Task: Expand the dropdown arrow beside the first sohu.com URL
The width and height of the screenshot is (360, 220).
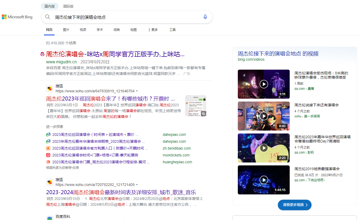Action: (x=137, y=91)
